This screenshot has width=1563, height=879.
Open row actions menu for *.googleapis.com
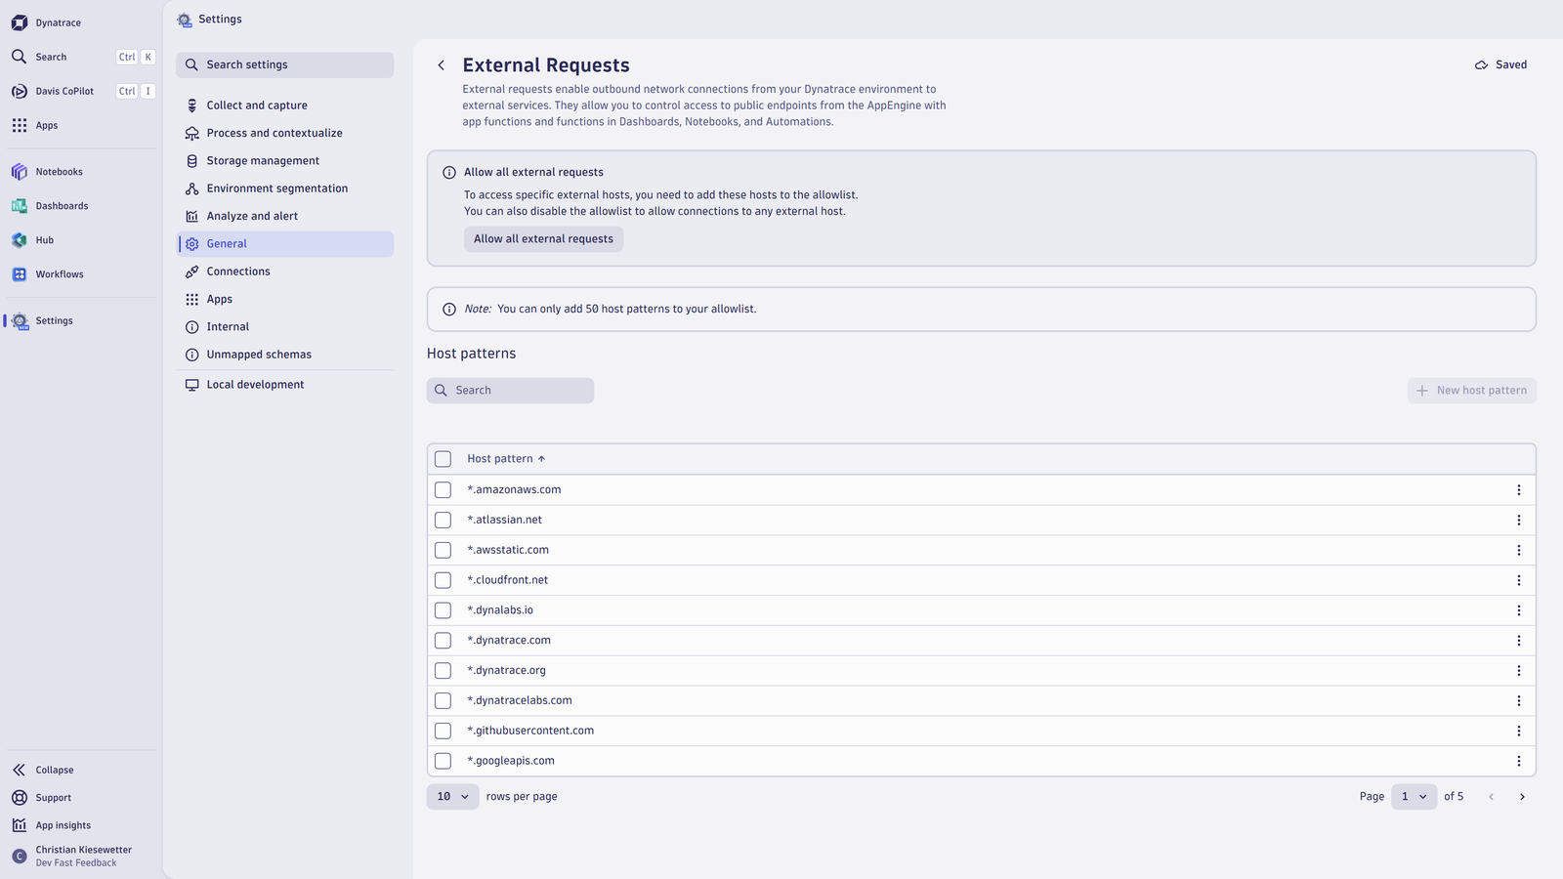coord(1519,761)
